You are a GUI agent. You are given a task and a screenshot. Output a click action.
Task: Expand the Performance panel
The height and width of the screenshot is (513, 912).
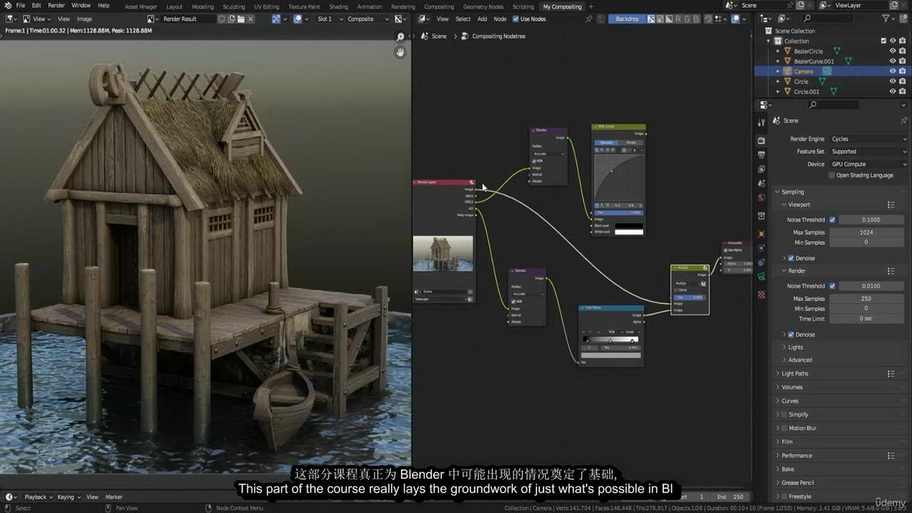tap(797, 455)
